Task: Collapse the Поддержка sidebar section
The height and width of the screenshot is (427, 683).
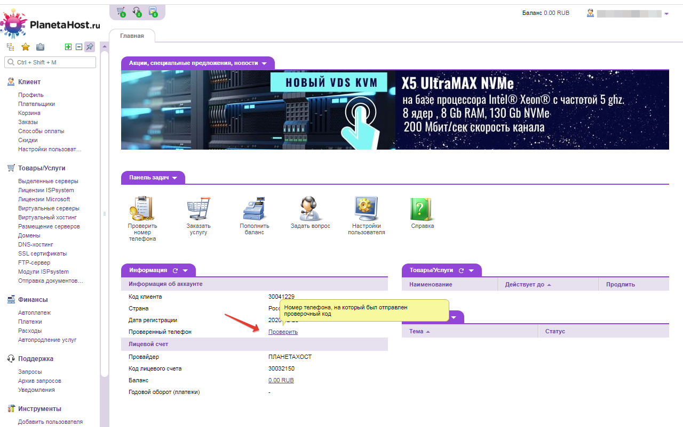Action: [36, 359]
